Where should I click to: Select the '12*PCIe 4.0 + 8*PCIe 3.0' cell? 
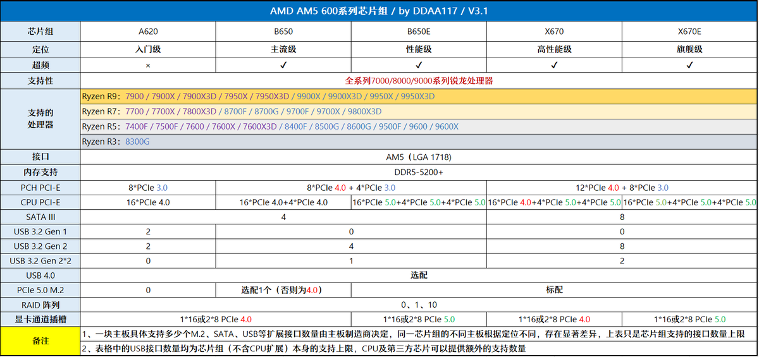pyautogui.click(x=622, y=187)
